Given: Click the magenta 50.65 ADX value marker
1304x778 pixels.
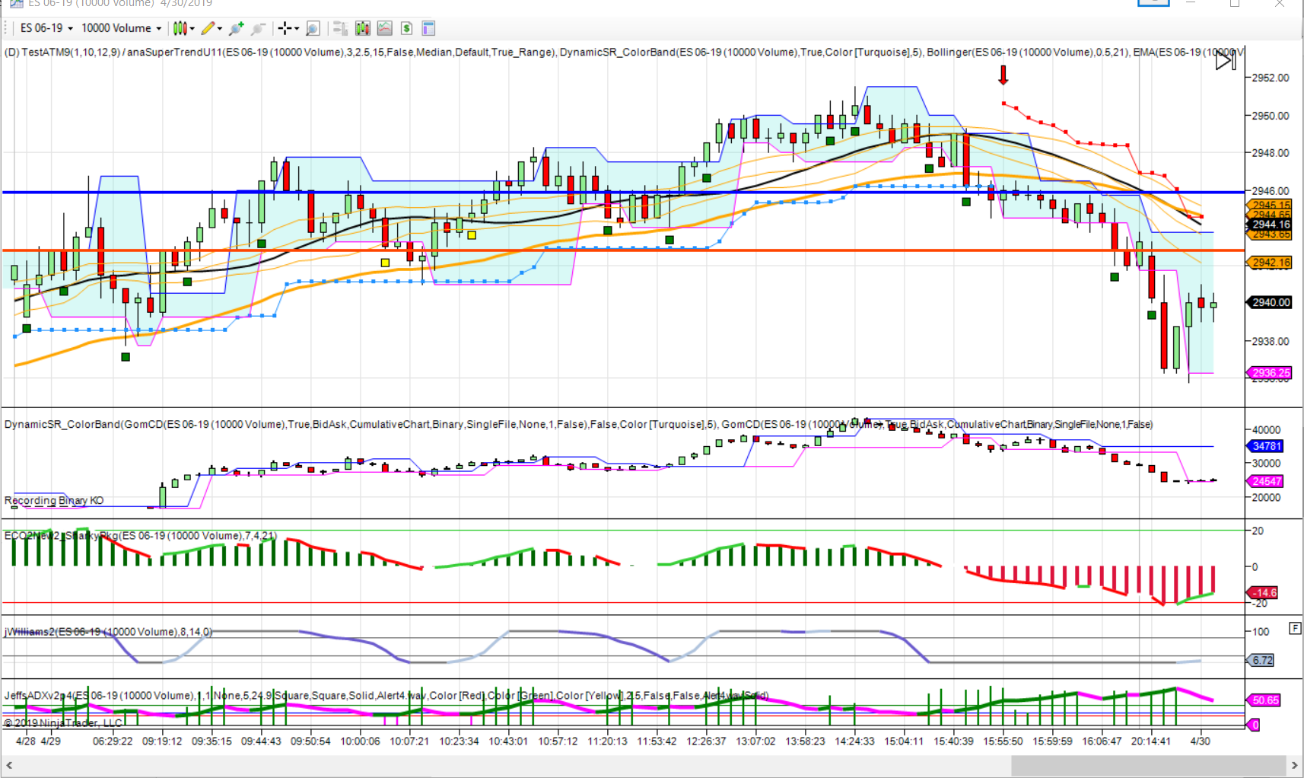Looking at the screenshot, I should pos(1264,700).
